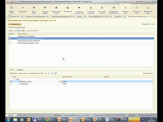Open selection dialog via ellipsis in Лицевой счет.Дом
Viewport: 163px width, 122px height.
[60, 82]
